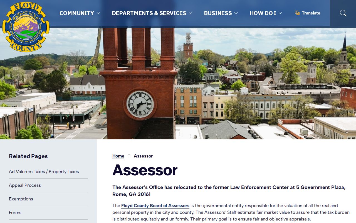
Task: Click the Assessor's Office relocation notice
Action: pyautogui.click(x=229, y=191)
